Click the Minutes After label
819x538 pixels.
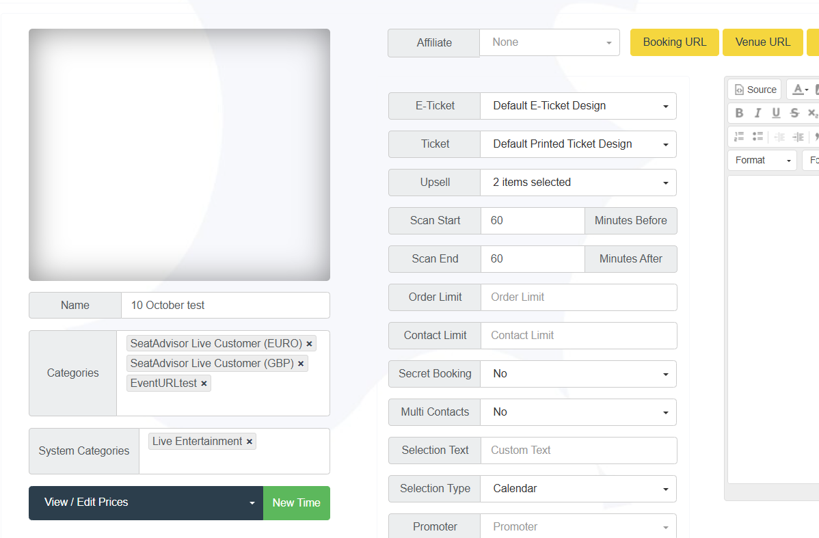point(630,259)
